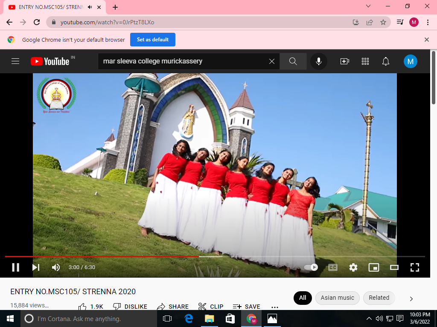Pause the video playback
Image resolution: width=437 pixels, height=327 pixels.
click(16, 267)
